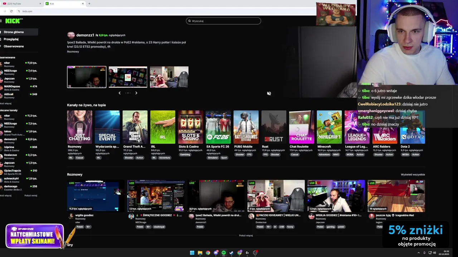458x257 pixels.
Task: Open the Slots & Casino category card
Action: [x=190, y=127]
